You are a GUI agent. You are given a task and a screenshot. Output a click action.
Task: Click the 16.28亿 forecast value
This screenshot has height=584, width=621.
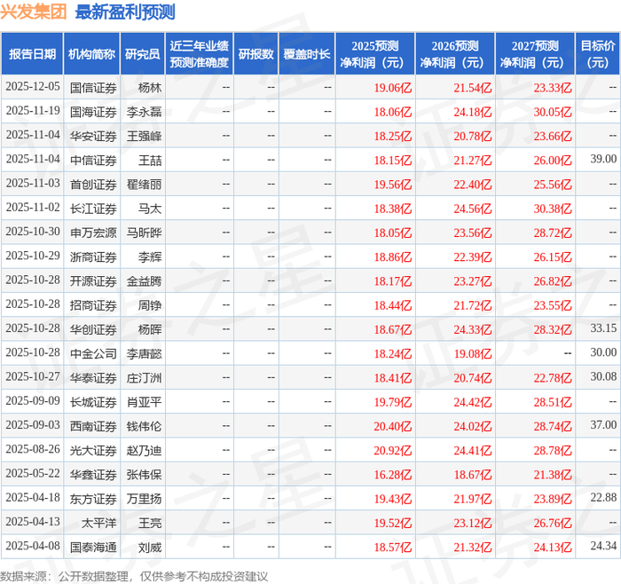coord(393,474)
